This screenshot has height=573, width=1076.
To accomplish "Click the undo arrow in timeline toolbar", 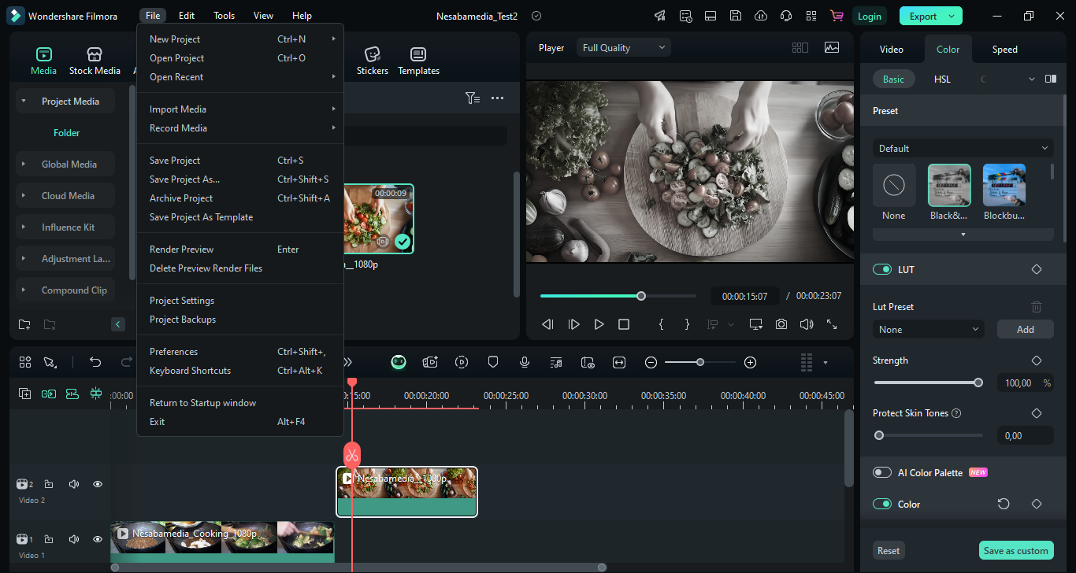I will (95, 362).
